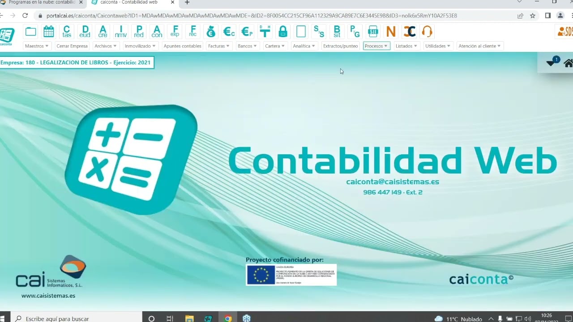The width and height of the screenshot is (573, 322).
Task: Open Task View on the taskbar
Action: (x=170, y=318)
